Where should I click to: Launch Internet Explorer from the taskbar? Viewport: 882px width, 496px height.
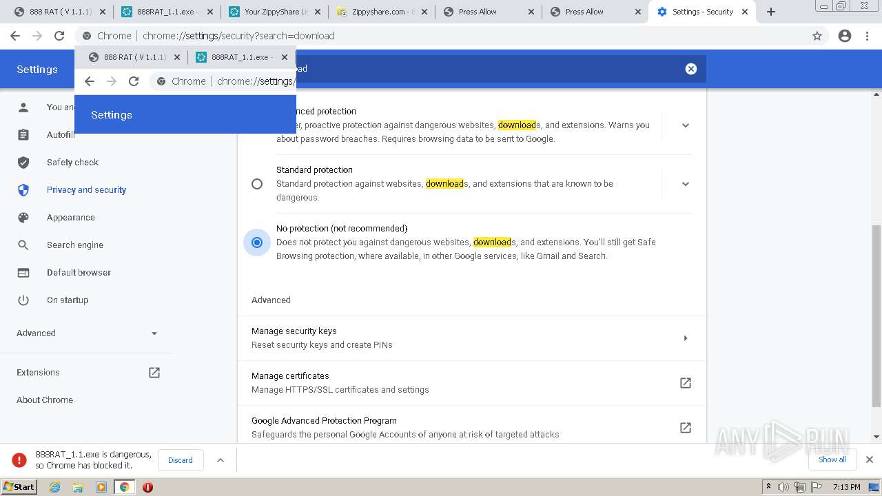tap(54, 487)
